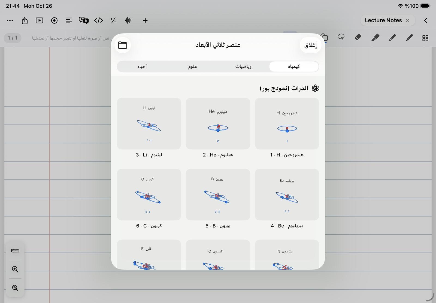Go back with the chevron arrow
This screenshot has height=303, width=436.
click(426, 20)
